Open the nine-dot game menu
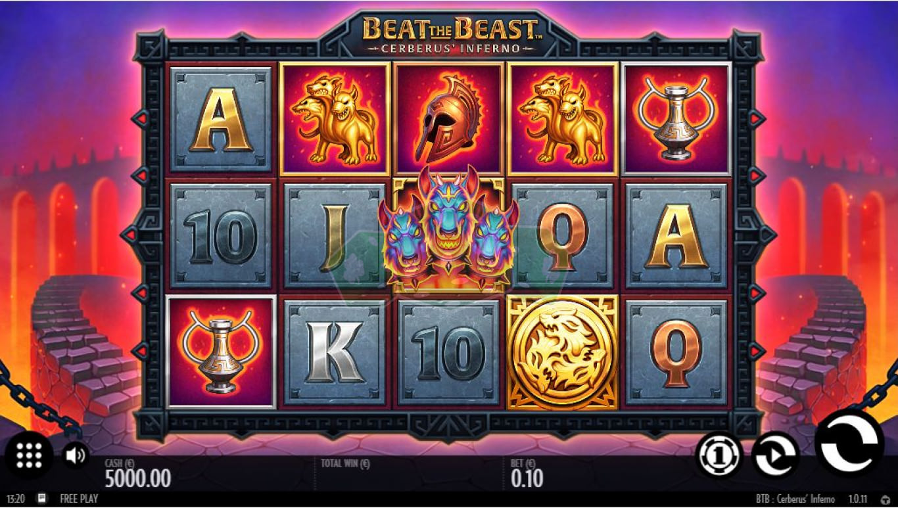Viewport: 898px width, 508px height. [x=29, y=455]
